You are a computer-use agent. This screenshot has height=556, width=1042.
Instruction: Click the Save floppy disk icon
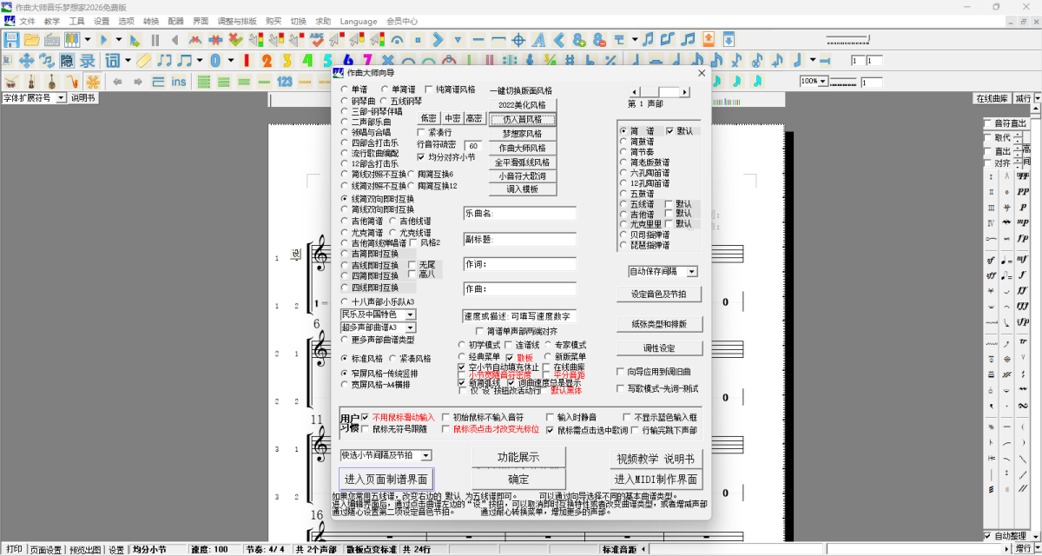11,40
